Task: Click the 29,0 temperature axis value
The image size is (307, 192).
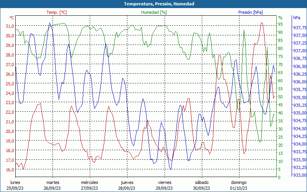Action: coord(10,45)
